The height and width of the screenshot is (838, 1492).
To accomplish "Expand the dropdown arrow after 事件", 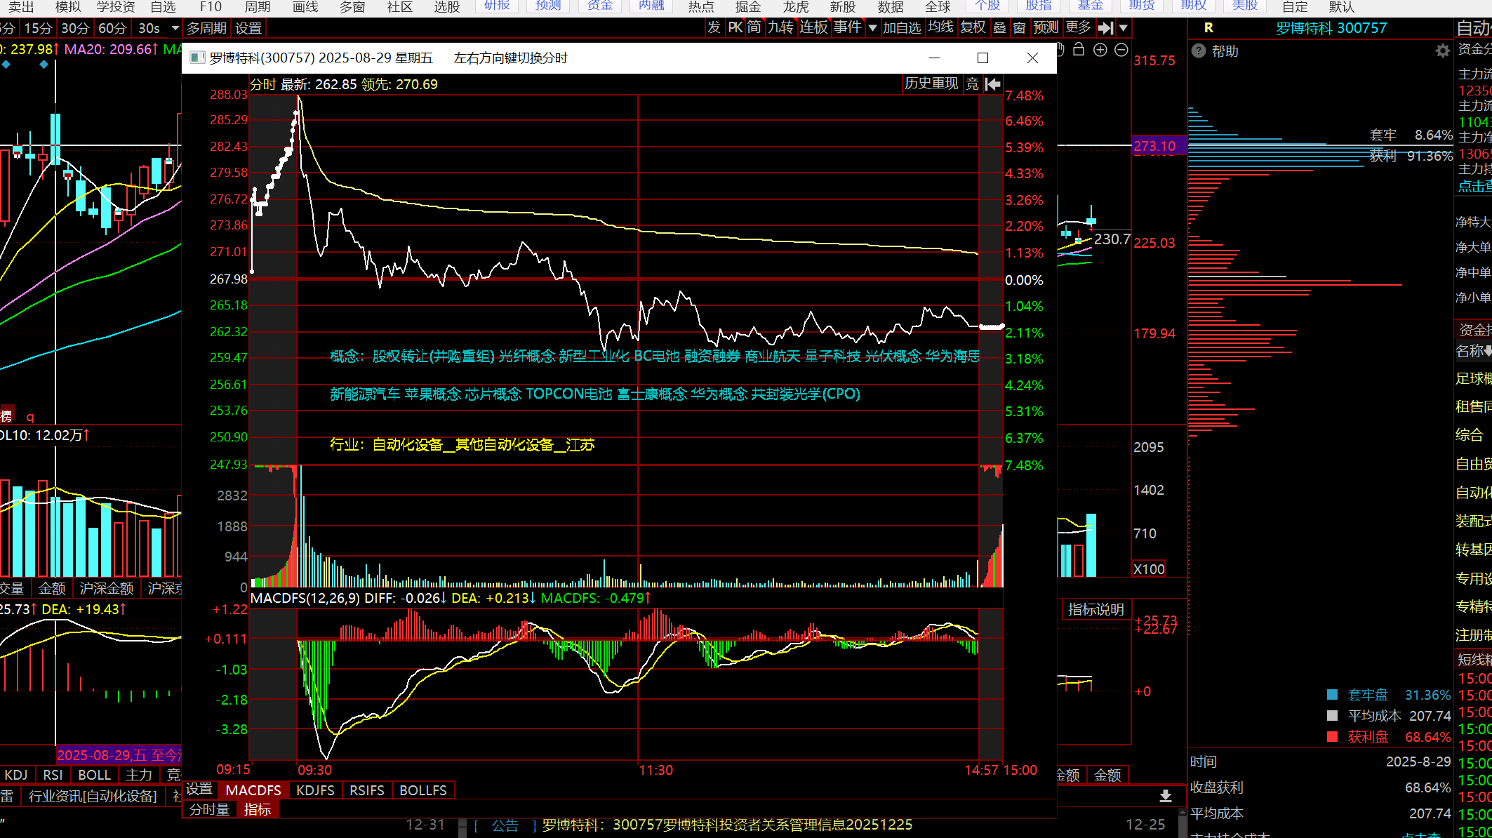I will coord(872,28).
